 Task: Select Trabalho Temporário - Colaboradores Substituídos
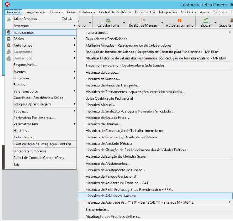pyautogui.click(x=155, y=65)
